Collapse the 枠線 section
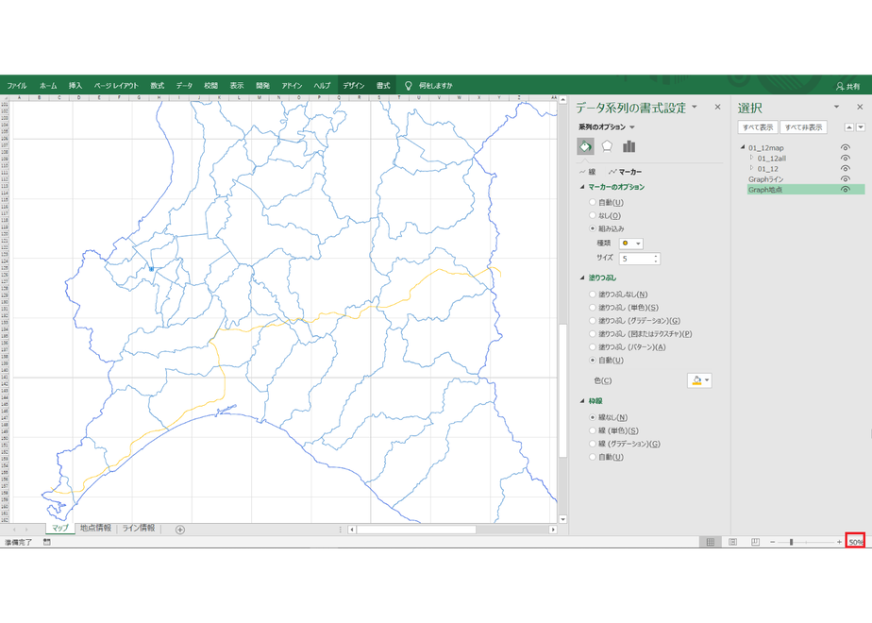The image size is (872, 623). [583, 401]
